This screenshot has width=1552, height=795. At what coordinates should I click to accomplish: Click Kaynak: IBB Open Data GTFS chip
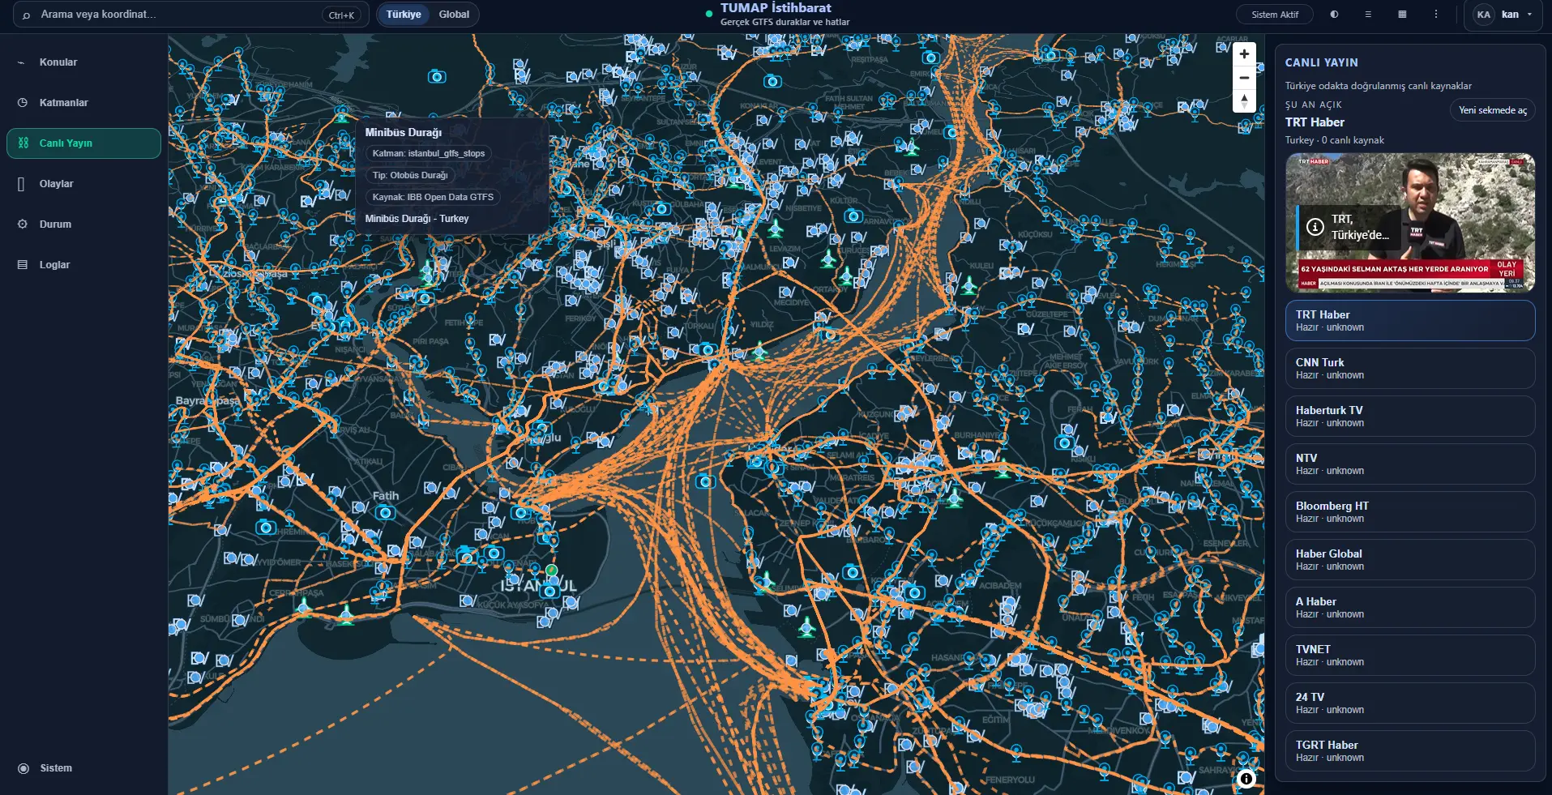(x=433, y=197)
